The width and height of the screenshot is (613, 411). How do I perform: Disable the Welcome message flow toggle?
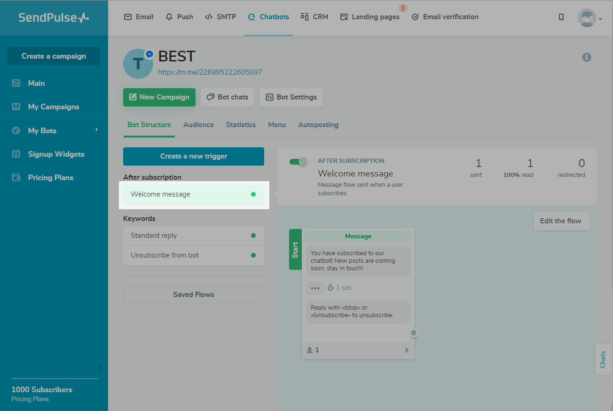[298, 162]
